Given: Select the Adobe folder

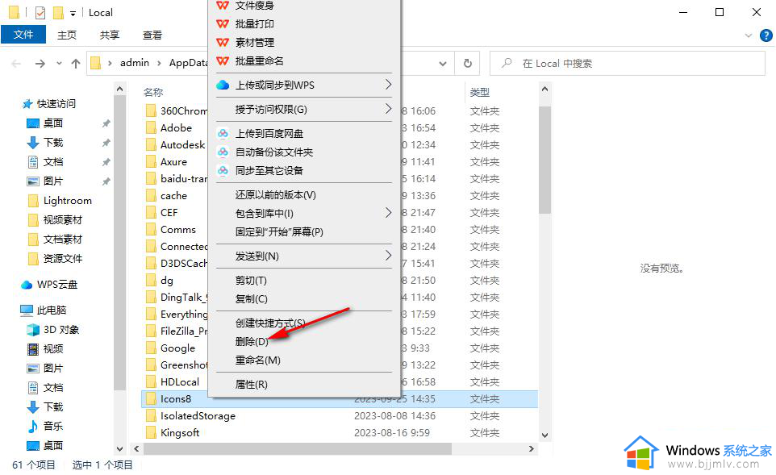Looking at the screenshot, I should point(176,127).
